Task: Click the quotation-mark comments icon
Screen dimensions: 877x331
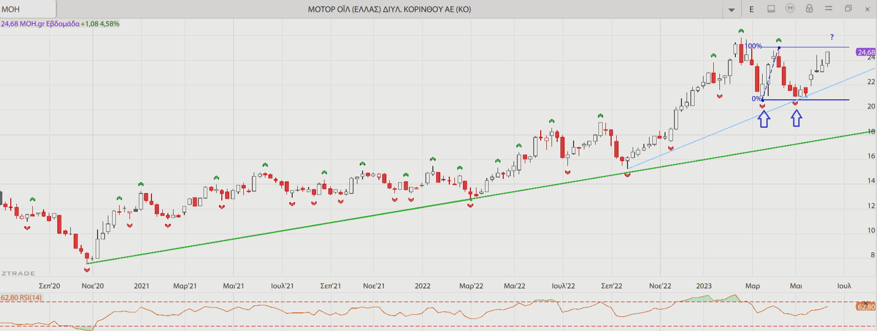Action: pyautogui.click(x=790, y=8)
